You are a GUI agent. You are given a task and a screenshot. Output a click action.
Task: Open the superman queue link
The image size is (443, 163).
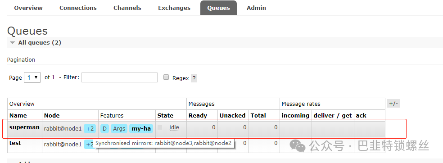pos(24,127)
